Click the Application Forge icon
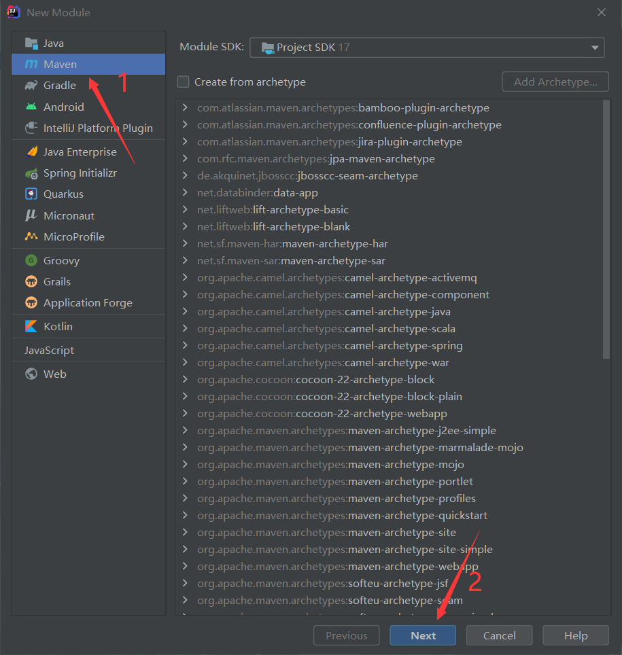The width and height of the screenshot is (622, 655). pos(31,302)
